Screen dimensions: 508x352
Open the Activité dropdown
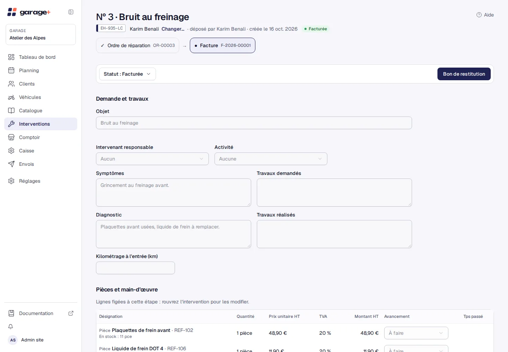click(x=271, y=159)
